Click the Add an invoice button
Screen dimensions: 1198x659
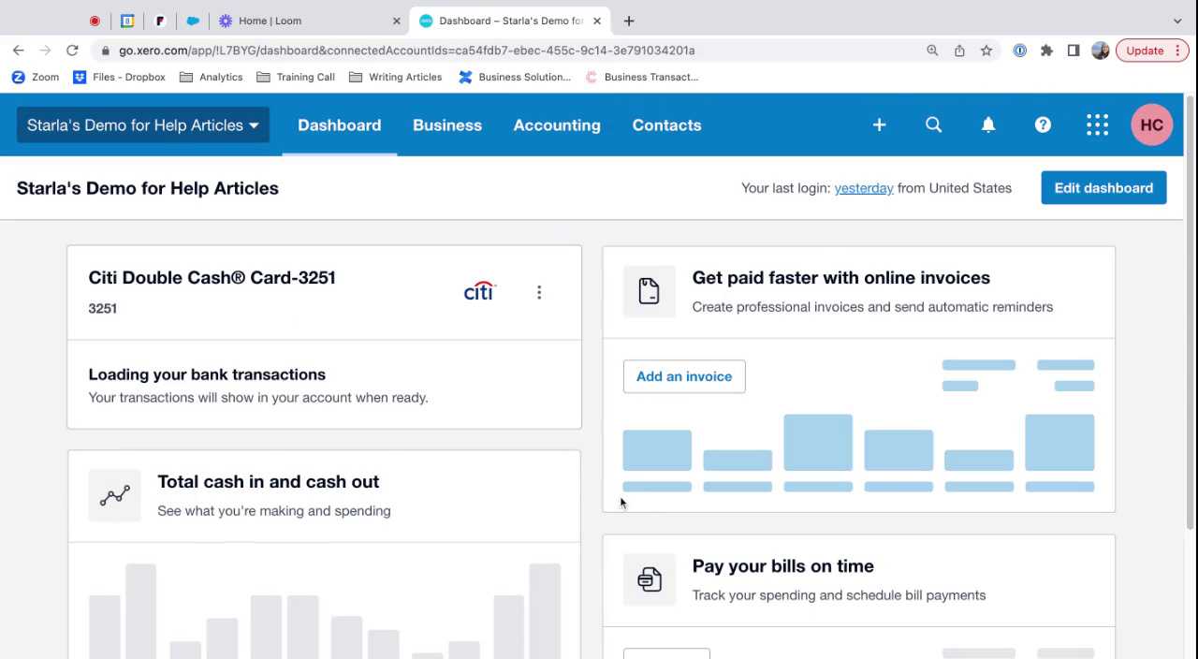click(x=684, y=376)
